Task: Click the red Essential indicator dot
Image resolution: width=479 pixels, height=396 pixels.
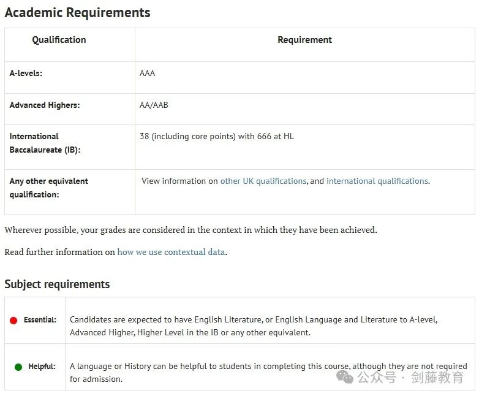Action: pos(13,320)
